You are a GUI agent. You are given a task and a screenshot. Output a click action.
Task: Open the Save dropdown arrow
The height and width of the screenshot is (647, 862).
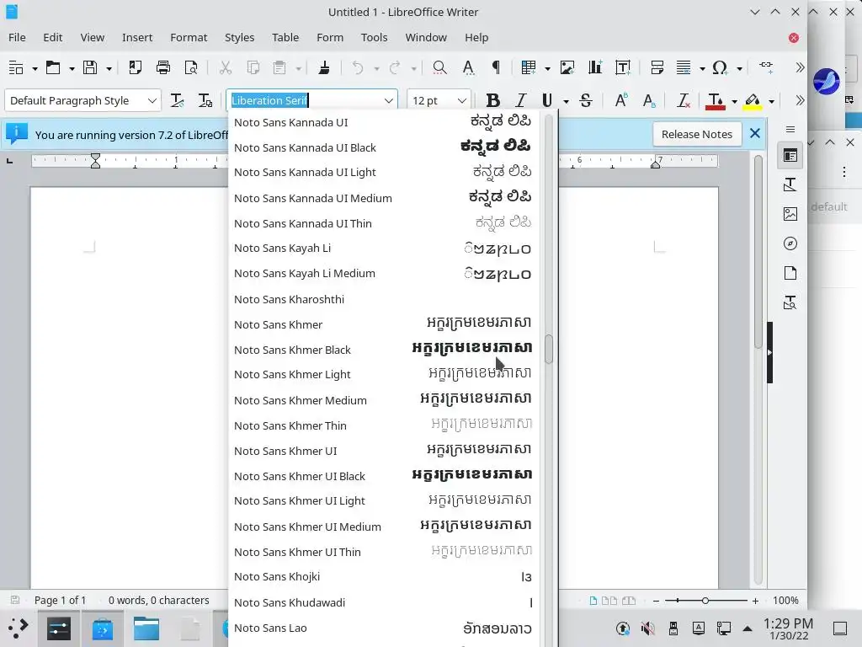click(x=109, y=69)
